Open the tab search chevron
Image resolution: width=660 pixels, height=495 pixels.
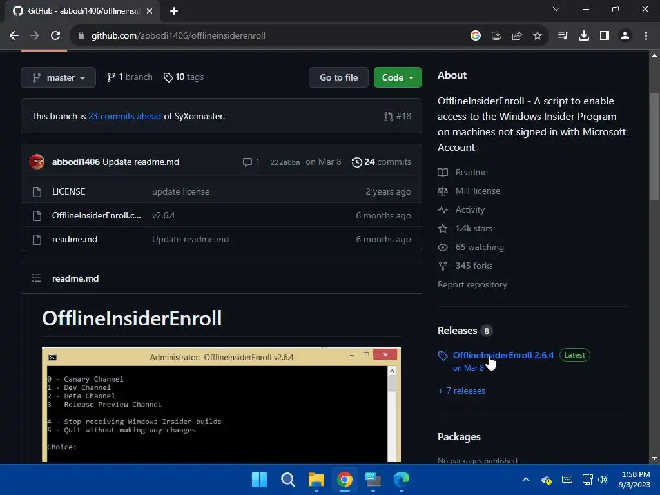coord(556,9)
